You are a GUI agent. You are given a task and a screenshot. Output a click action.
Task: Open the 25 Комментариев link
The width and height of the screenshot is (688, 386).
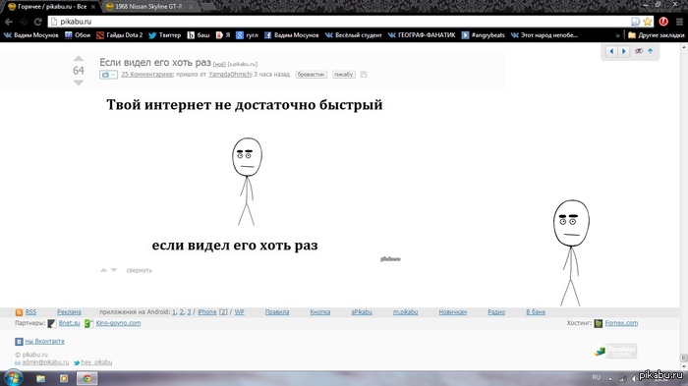(x=147, y=74)
